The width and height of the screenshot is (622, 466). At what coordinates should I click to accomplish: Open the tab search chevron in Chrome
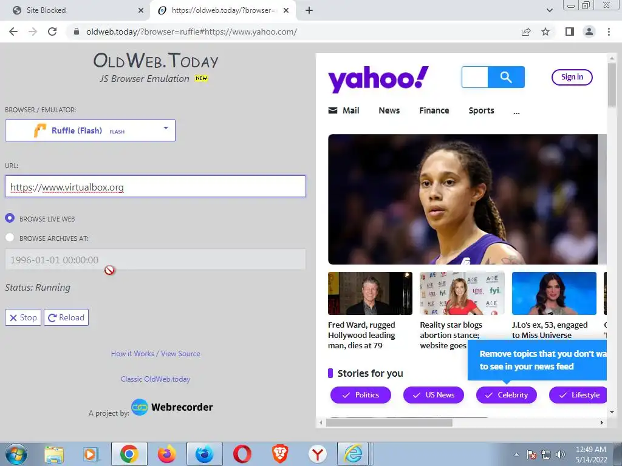point(549,10)
